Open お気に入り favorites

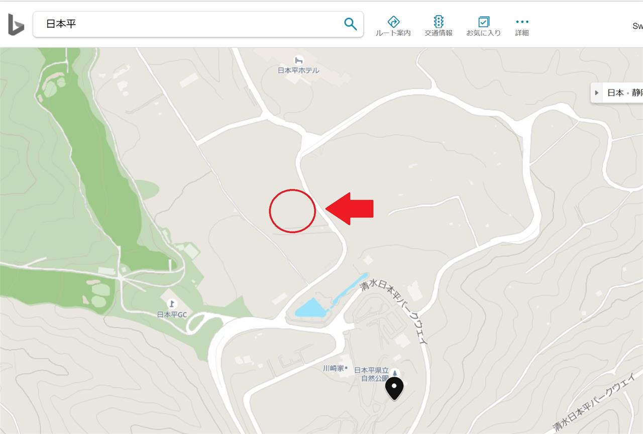click(x=483, y=26)
